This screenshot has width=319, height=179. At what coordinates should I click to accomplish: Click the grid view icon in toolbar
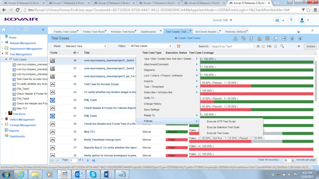(267, 39)
